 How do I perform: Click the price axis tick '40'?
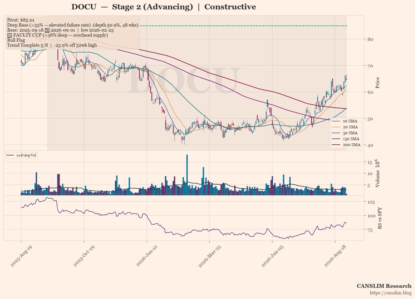370,145
